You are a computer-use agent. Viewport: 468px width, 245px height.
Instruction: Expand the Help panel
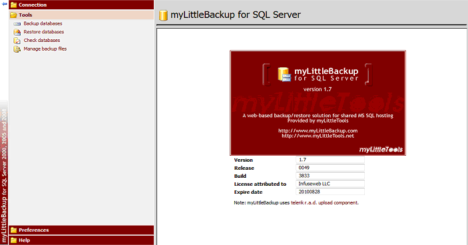pos(81,240)
